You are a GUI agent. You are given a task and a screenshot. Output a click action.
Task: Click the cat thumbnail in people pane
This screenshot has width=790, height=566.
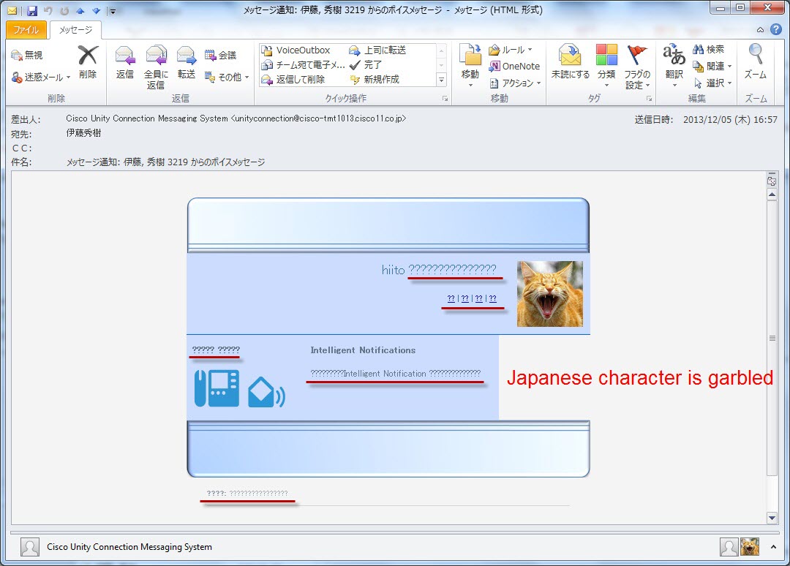click(x=750, y=547)
